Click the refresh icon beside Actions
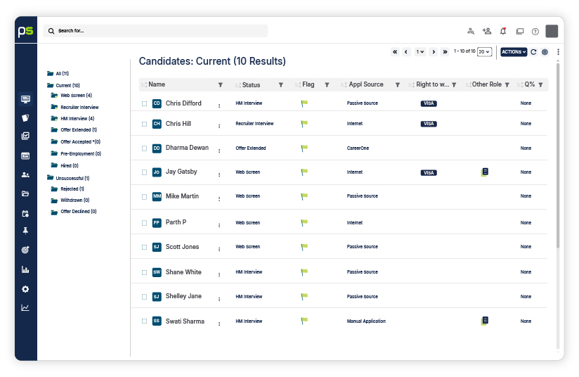Screen dimensions: 579x377 coord(533,52)
